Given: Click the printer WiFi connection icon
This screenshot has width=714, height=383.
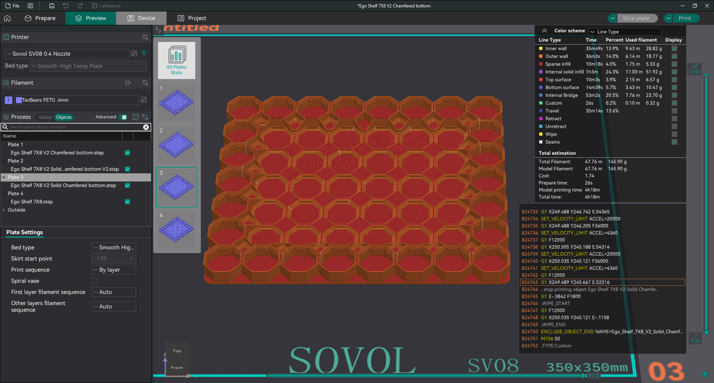Looking at the screenshot, I should click(x=144, y=53).
